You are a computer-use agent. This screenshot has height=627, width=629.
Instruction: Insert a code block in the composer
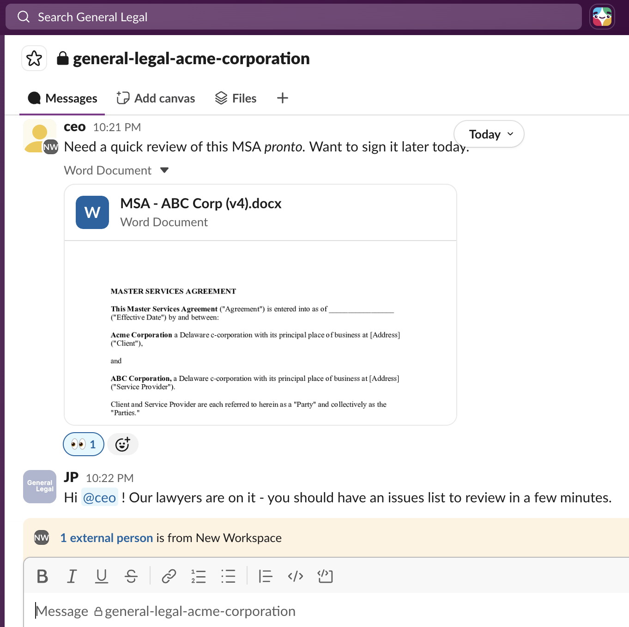(x=325, y=576)
